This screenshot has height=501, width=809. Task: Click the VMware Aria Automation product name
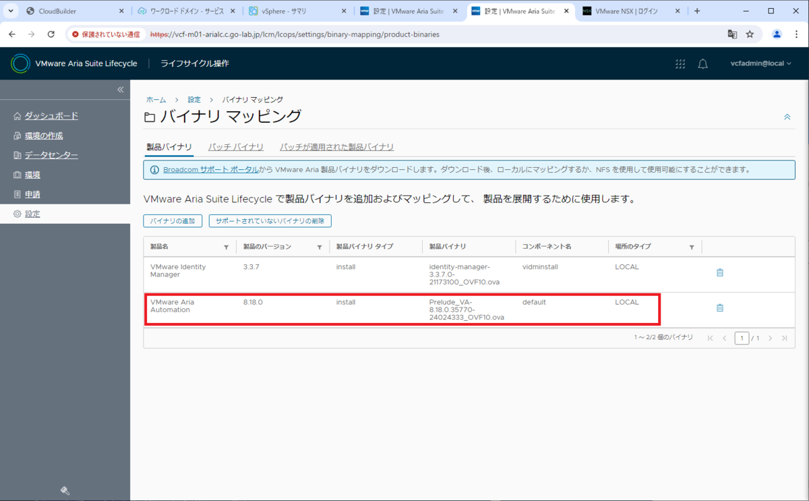[172, 306]
